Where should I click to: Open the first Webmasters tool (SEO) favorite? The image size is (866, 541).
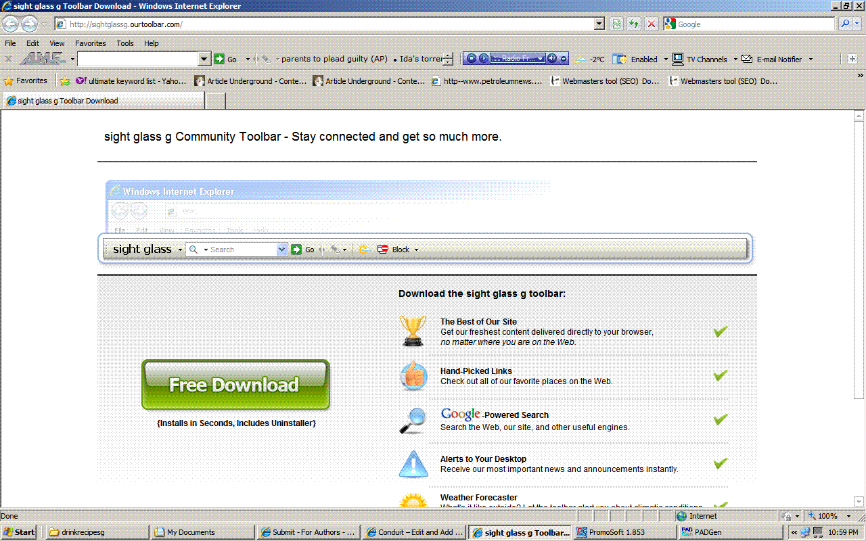point(605,81)
